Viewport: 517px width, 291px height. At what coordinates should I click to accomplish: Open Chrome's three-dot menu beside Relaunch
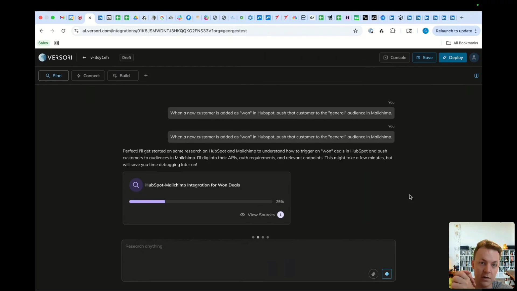click(x=476, y=31)
